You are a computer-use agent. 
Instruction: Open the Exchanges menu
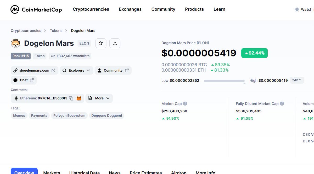pos(130,9)
